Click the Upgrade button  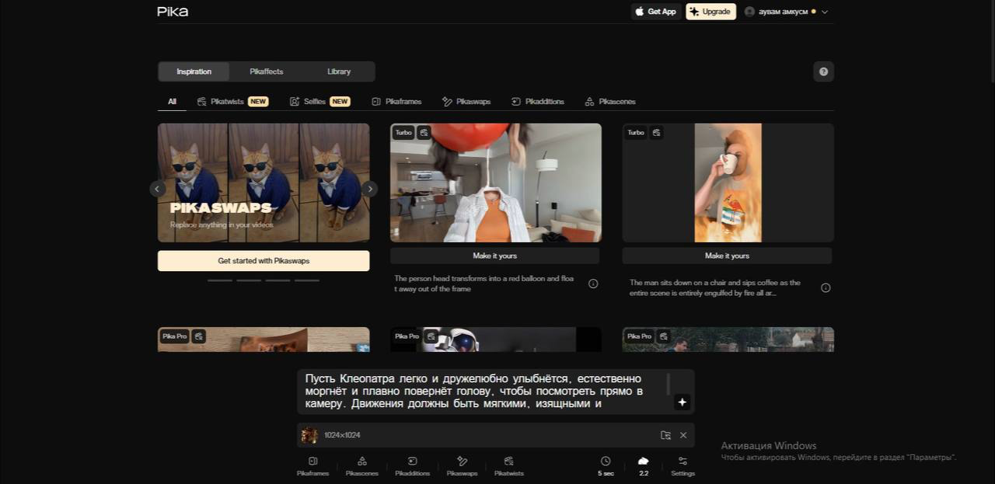tap(710, 12)
